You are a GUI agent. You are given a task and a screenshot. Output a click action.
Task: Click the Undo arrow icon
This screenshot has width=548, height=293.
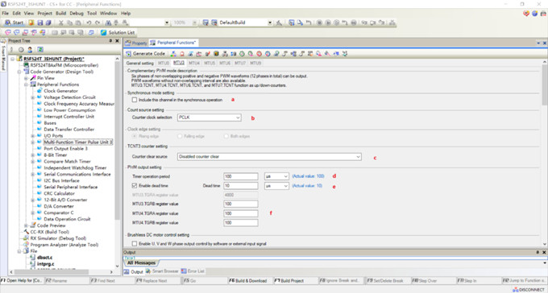89,23
